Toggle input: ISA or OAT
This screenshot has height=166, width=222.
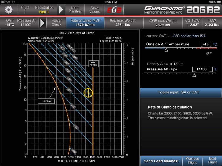(181, 93)
